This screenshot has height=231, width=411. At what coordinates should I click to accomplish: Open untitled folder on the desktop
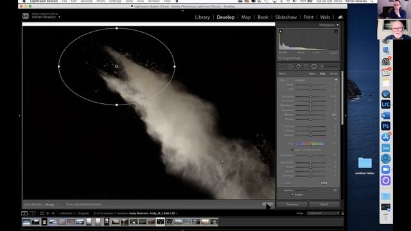pyautogui.click(x=365, y=166)
